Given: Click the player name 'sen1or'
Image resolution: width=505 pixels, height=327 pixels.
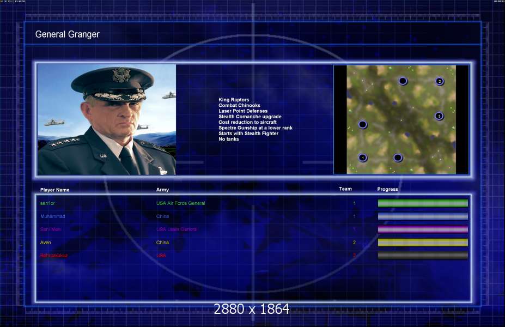Looking at the screenshot, I should pyautogui.click(x=47, y=203).
